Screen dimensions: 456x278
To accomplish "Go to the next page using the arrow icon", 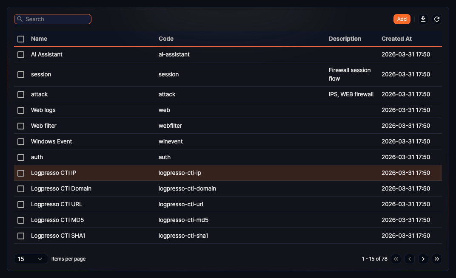I will click(423, 258).
